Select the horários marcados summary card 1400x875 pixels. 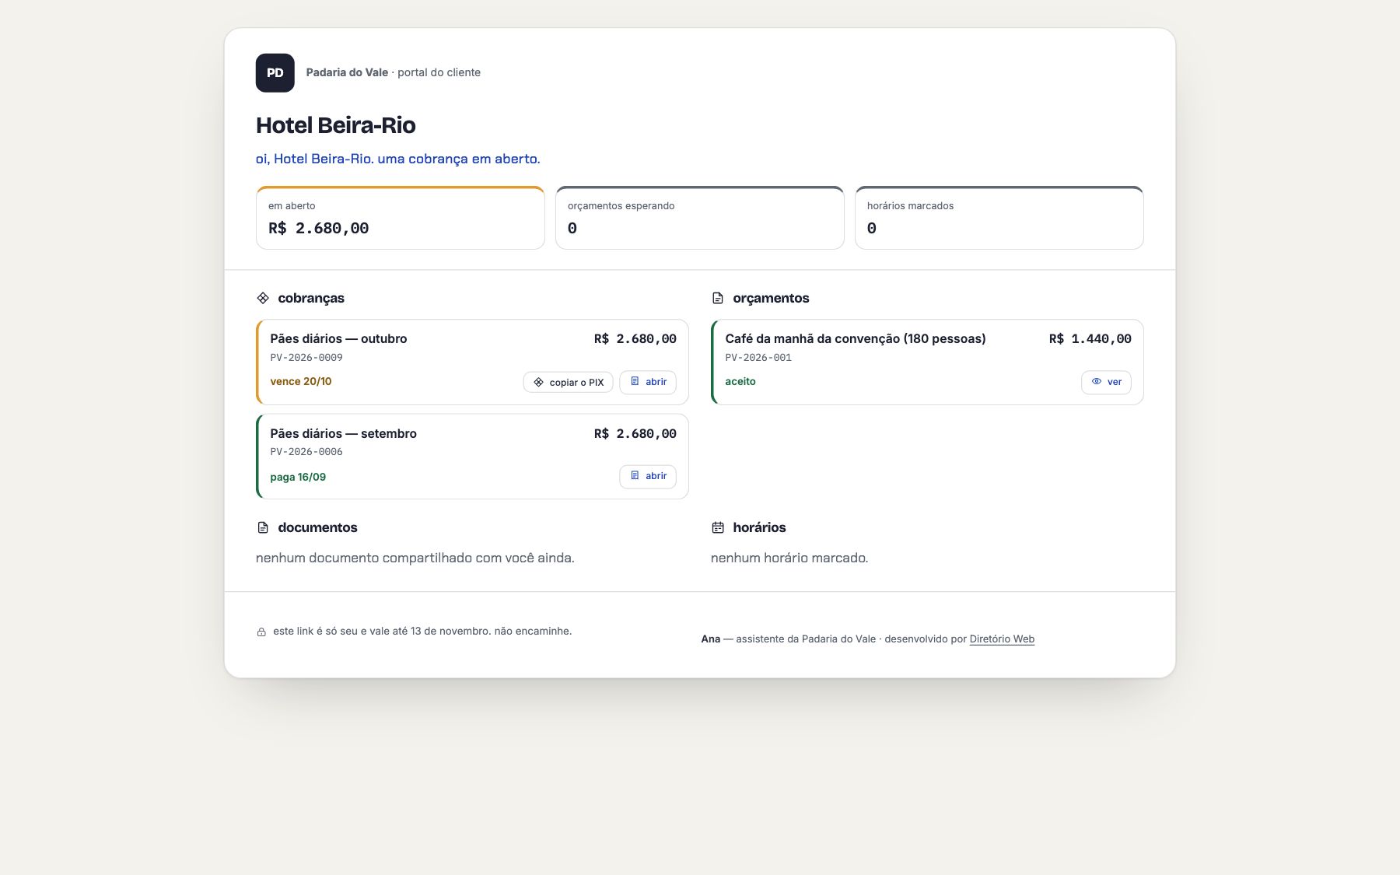999,218
